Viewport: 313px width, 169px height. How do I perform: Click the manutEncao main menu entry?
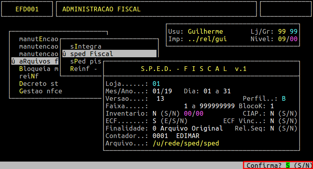point(38,39)
